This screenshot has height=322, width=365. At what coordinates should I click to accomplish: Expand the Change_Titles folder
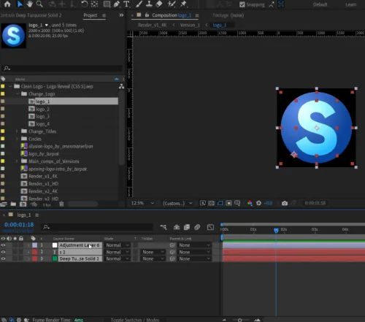(17, 131)
